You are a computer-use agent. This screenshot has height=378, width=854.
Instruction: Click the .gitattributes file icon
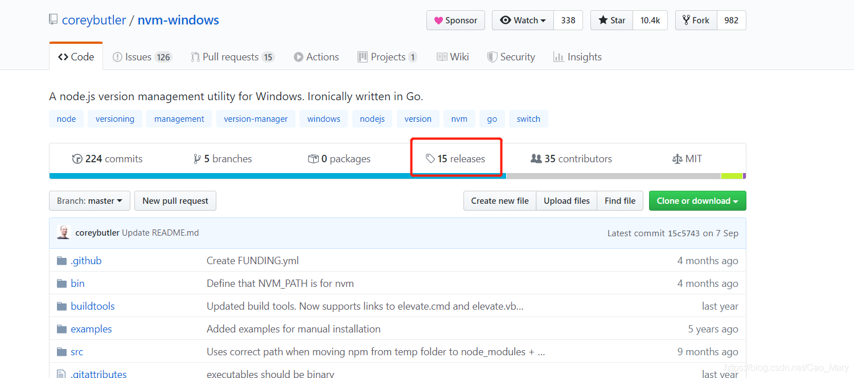[x=61, y=374]
